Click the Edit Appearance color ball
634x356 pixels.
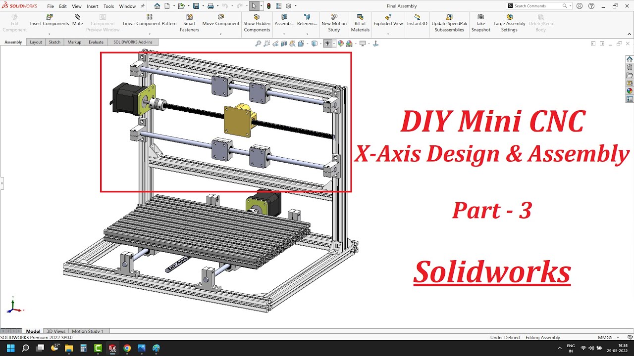(x=341, y=44)
